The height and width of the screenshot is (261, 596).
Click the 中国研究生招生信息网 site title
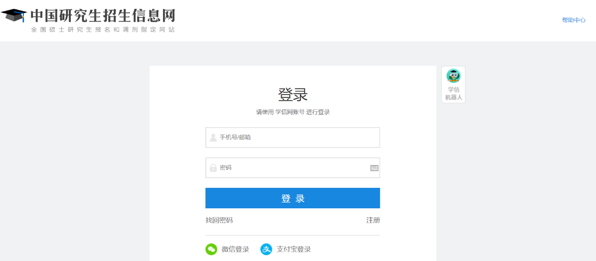point(103,15)
